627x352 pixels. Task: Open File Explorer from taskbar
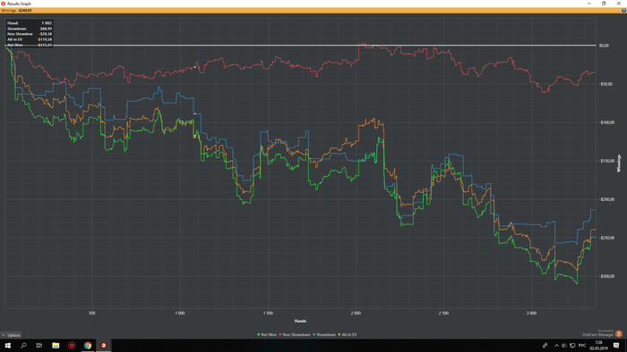[56, 345]
